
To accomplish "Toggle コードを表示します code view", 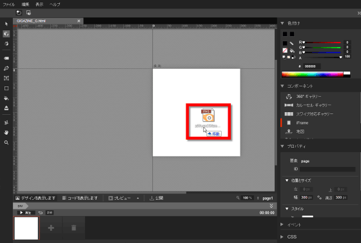I will [80, 198].
